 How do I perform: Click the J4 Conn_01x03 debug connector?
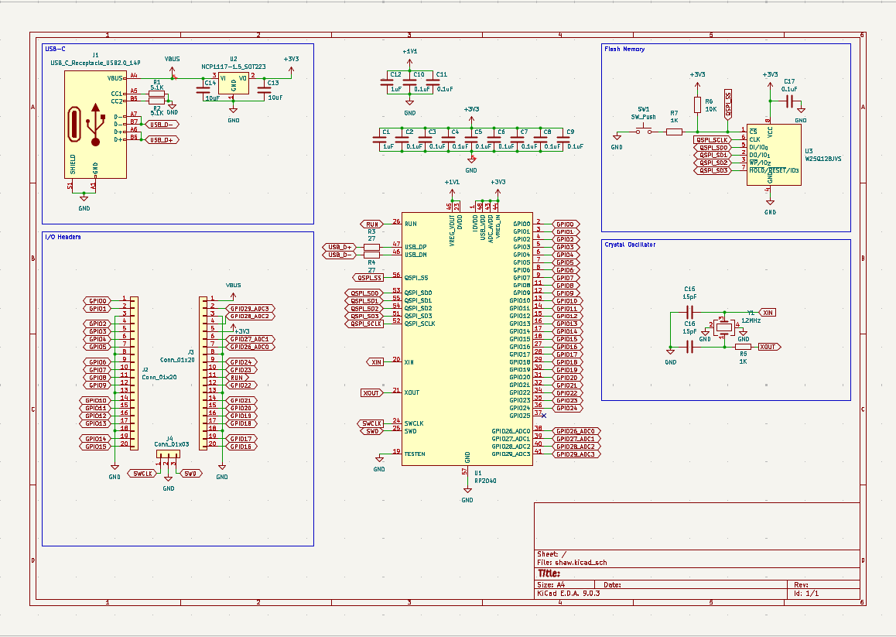(x=169, y=457)
